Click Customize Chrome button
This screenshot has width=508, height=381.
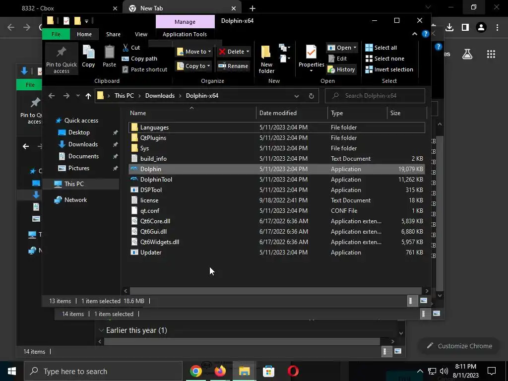tap(460, 346)
